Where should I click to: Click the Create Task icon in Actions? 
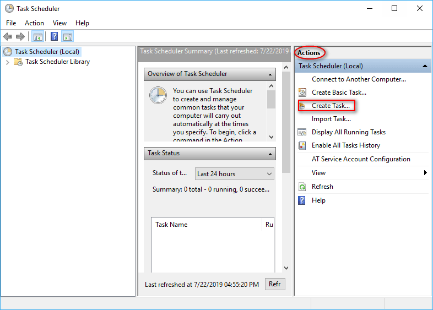click(x=302, y=106)
